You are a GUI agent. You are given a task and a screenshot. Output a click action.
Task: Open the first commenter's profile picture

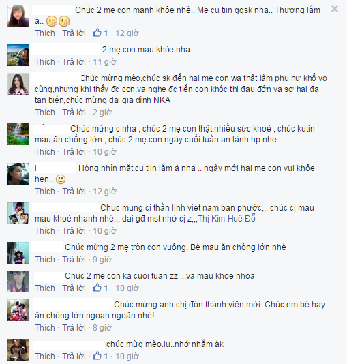coord(18,16)
